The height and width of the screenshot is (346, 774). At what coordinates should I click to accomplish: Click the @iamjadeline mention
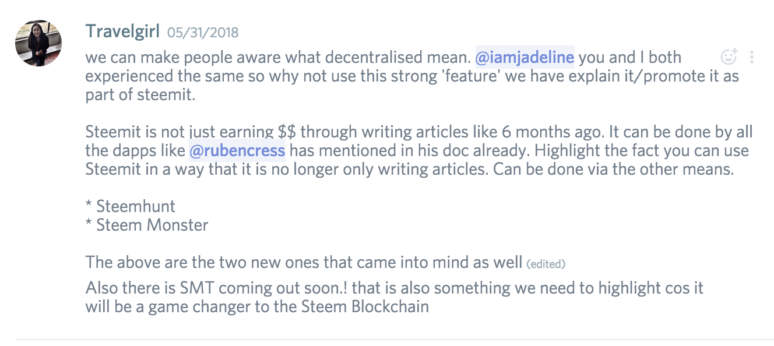(x=525, y=58)
